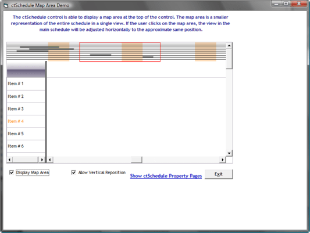
Task: Click the ctSchedule app icon in title bar
Action: pos(6,6)
